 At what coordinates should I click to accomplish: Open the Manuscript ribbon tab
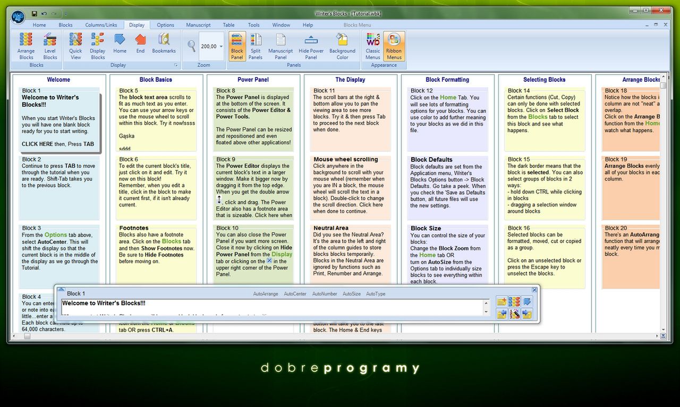coord(198,25)
